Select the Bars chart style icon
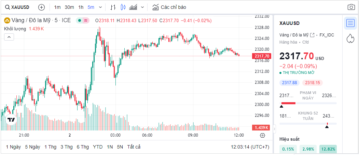The width and height of the screenshot is (359, 155). point(113,7)
